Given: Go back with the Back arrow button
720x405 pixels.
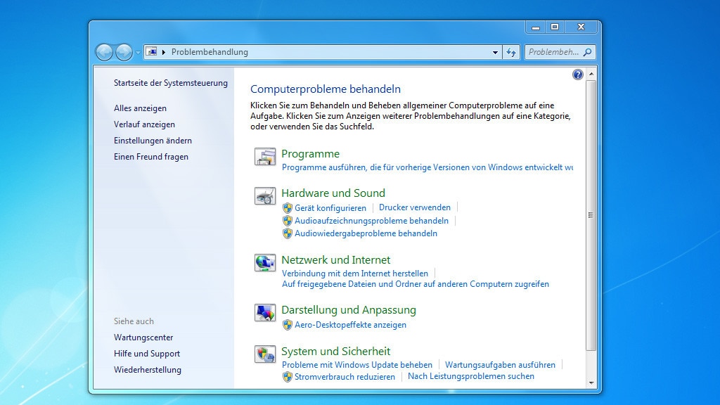Looking at the screenshot, I should coord(104,52).
